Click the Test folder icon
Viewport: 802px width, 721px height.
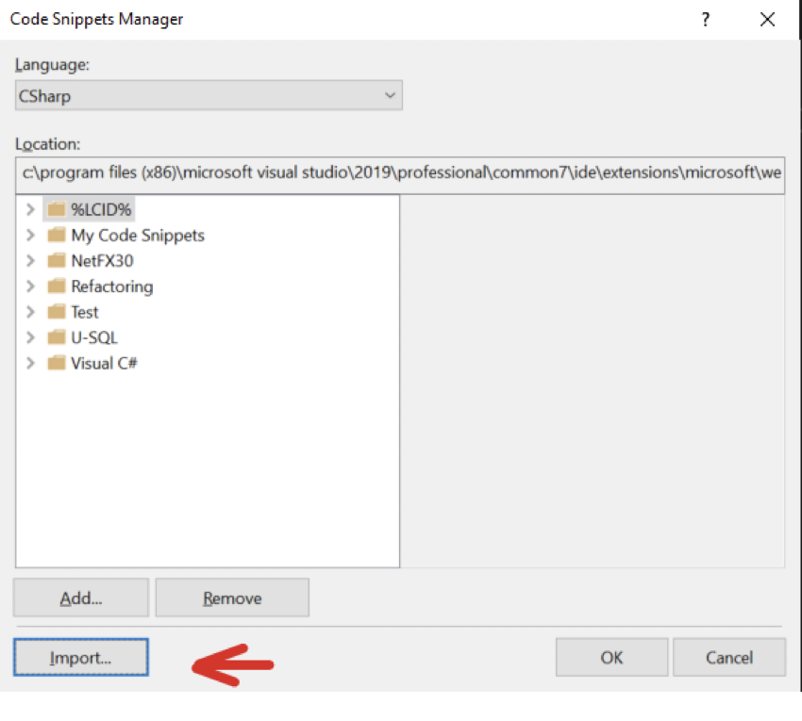tap(57, 311)
